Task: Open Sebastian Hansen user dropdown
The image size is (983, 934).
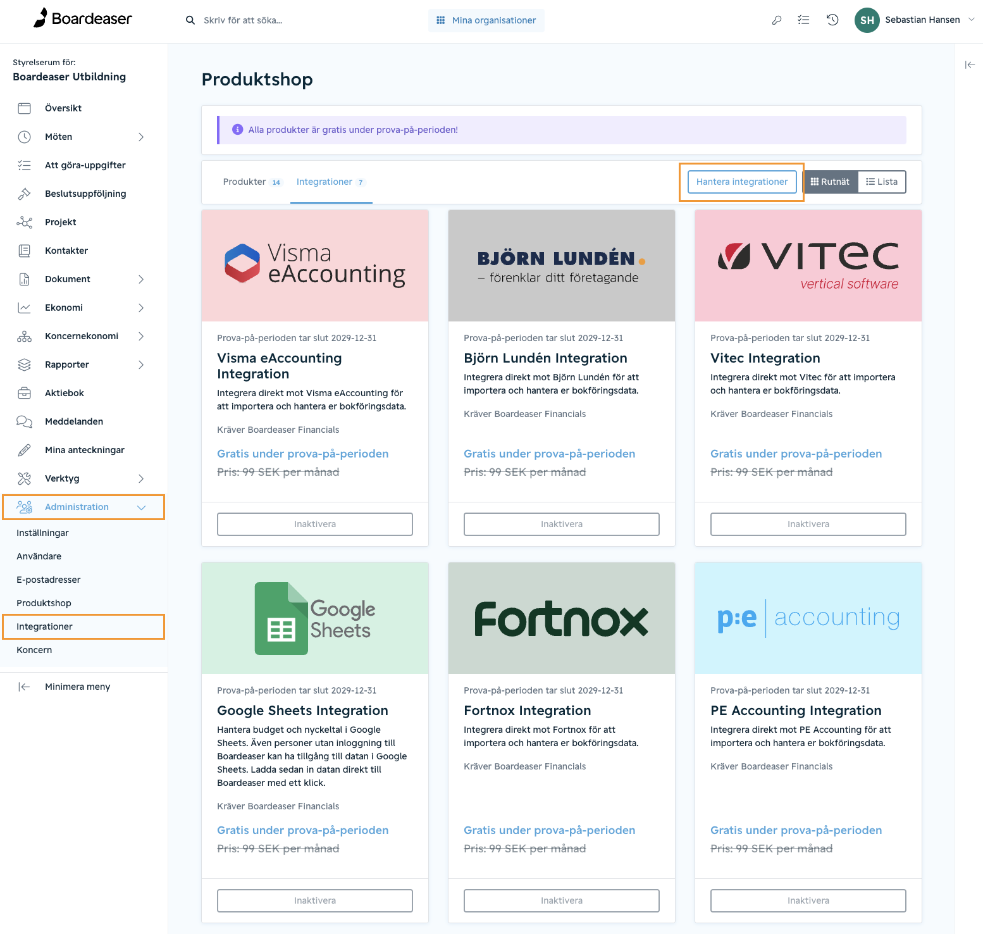Action: (914, 20)
